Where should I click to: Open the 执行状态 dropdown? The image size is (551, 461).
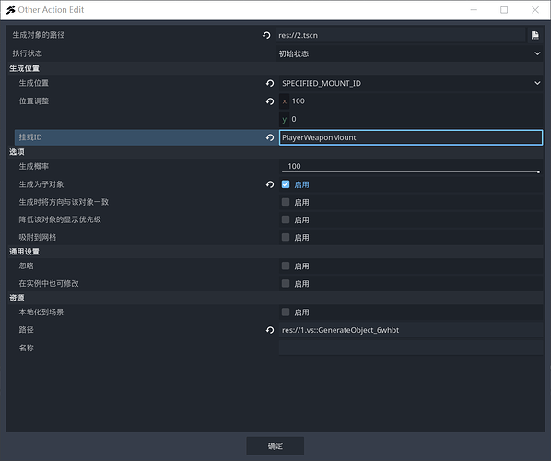tap(410, 53)
